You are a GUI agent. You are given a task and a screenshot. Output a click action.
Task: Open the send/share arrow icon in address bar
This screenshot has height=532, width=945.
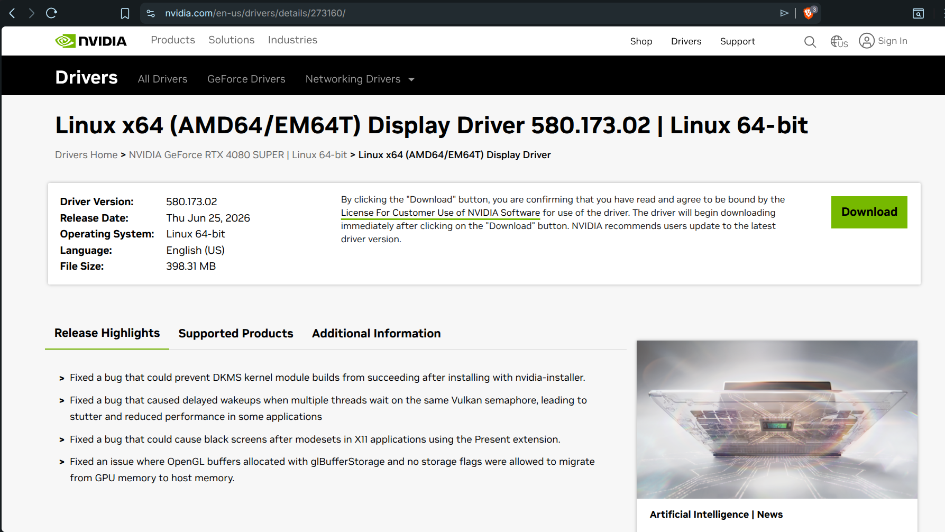click(784, 13)
